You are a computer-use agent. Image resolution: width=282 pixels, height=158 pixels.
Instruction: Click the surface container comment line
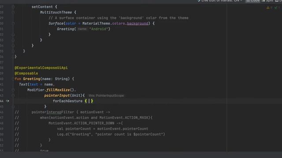coord(119,18)
